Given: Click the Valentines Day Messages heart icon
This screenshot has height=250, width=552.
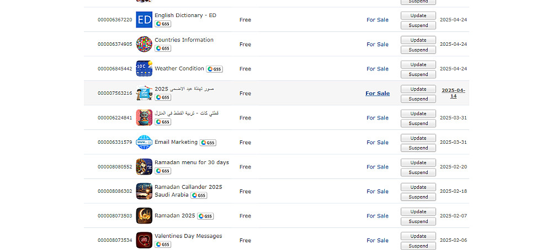Looking at the screenshot, I should pos(144,240).
